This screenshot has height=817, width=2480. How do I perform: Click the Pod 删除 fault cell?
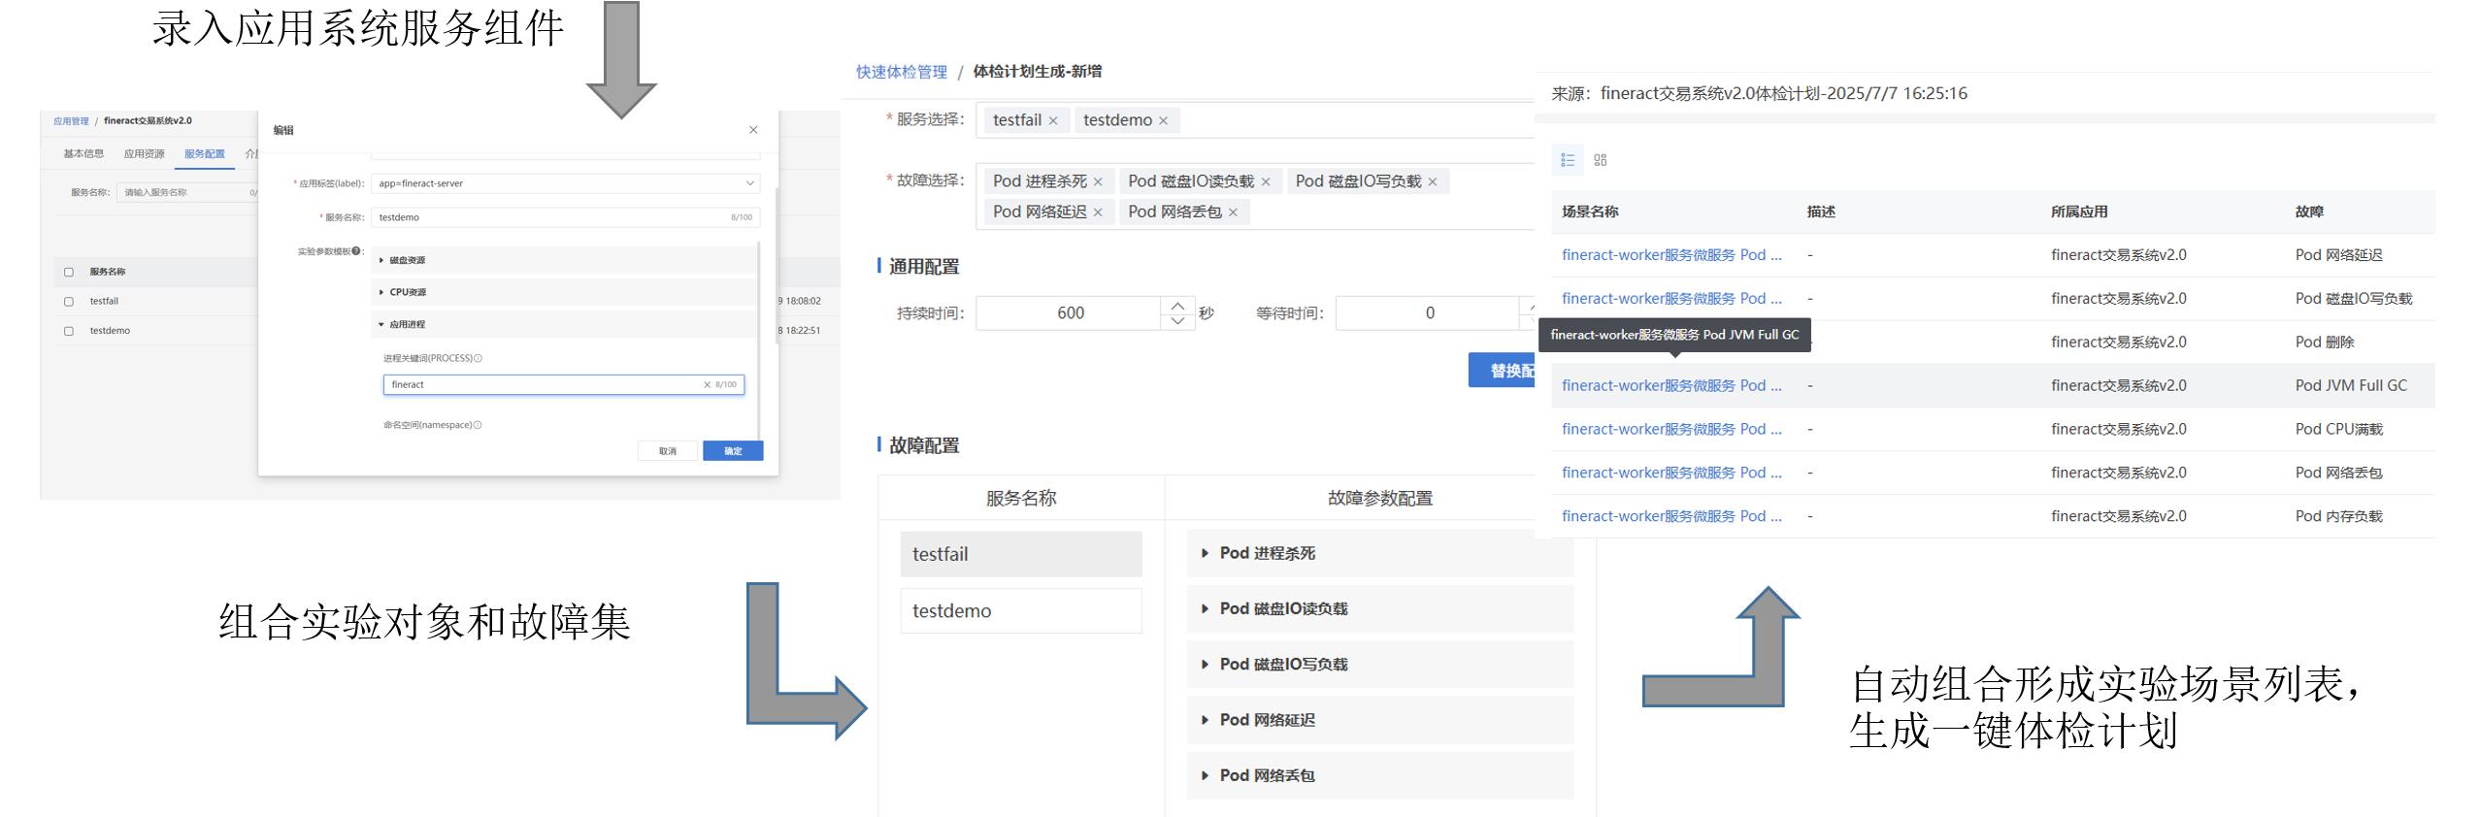pyautogui.click(x=2325, y=343)
